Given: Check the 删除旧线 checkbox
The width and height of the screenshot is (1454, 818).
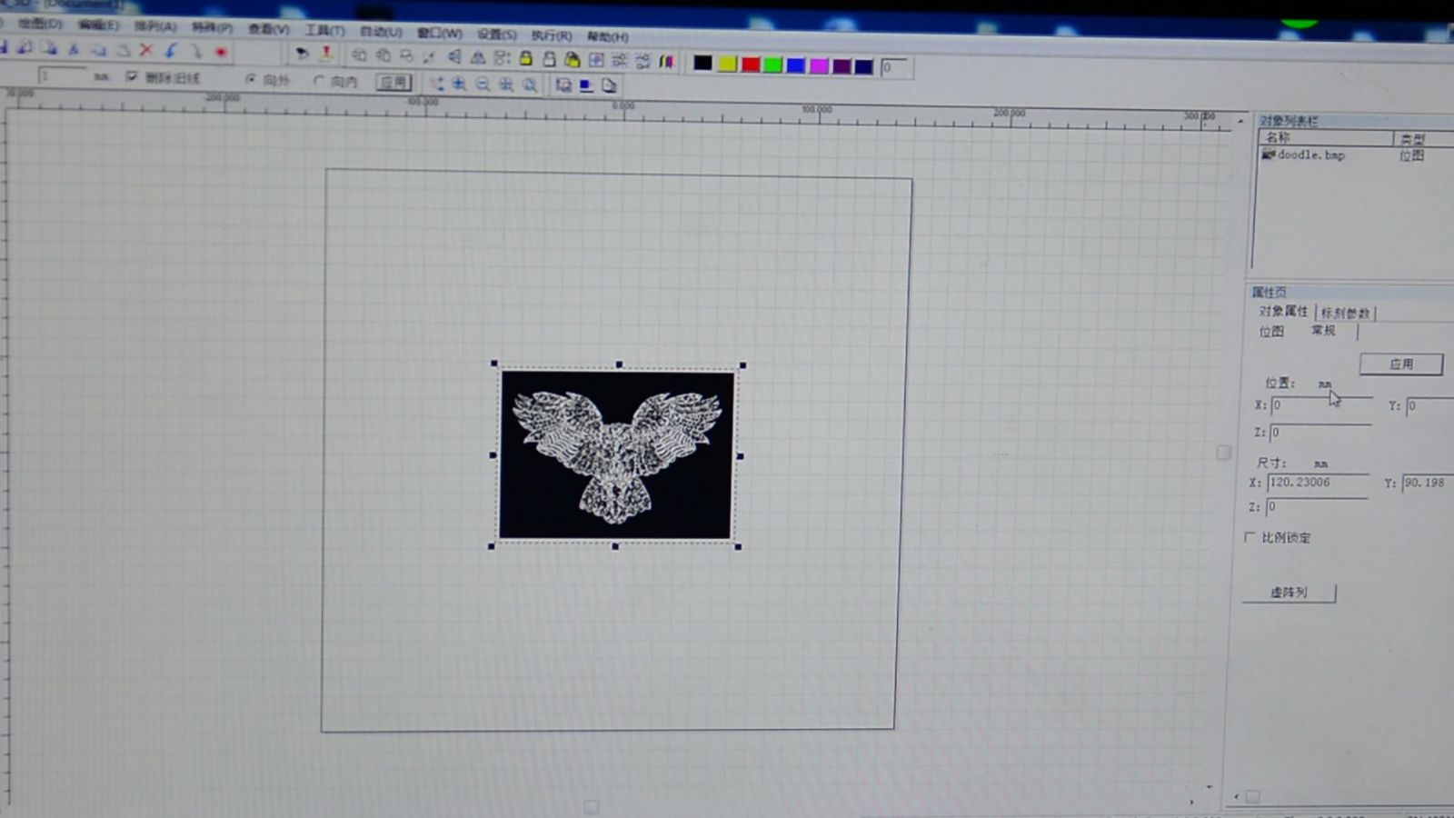Looking at the screenshot, I should (132, 76).
